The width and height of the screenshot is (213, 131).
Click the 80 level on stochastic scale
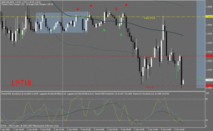(x=207, y=99)
